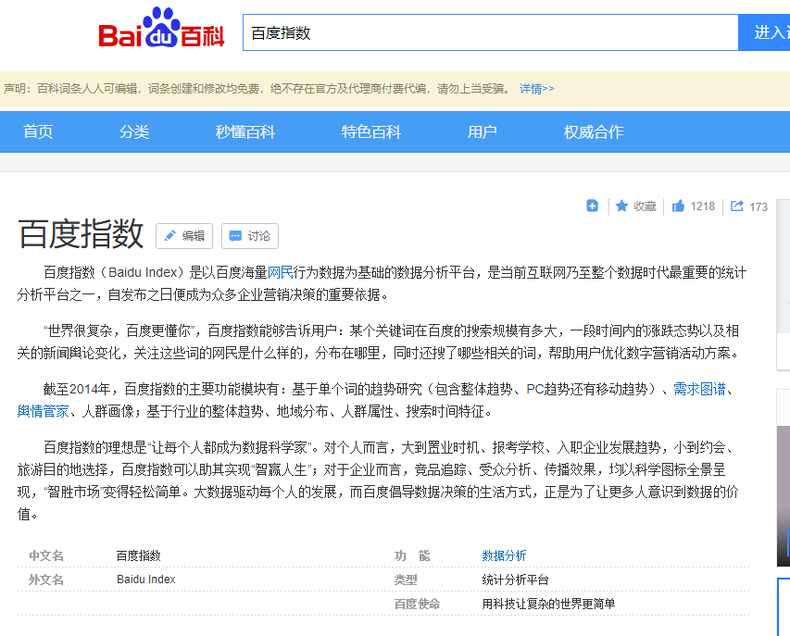The height and width of the screenshot is (636, 790).
Task: Focus the search box containing 百度指数
Action: point(490,32)
